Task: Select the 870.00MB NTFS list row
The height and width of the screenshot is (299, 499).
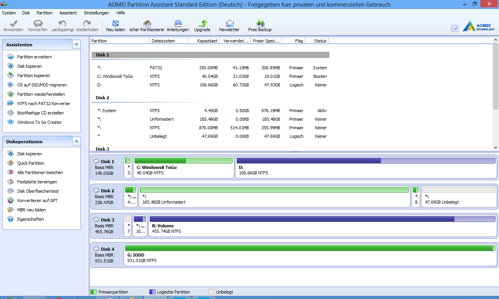Action: point(211,128)
